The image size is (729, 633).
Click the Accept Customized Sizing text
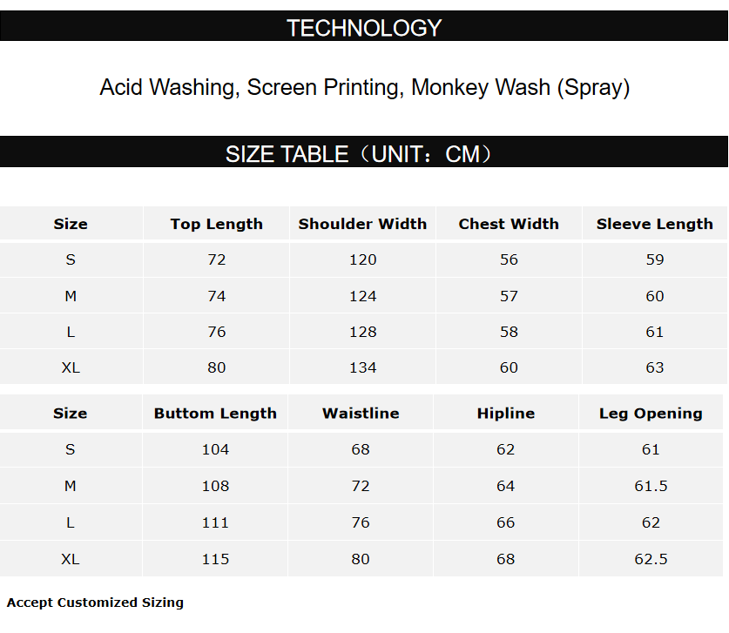pos(95,602)
